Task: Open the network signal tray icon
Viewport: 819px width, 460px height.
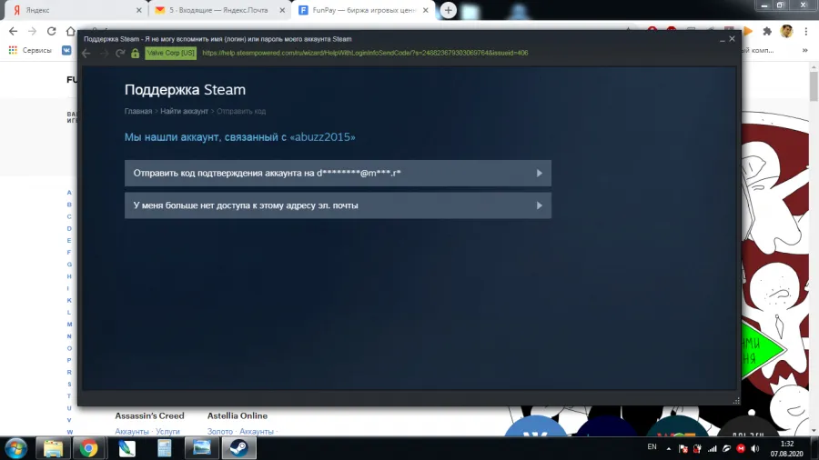Action: click(712, 448)
